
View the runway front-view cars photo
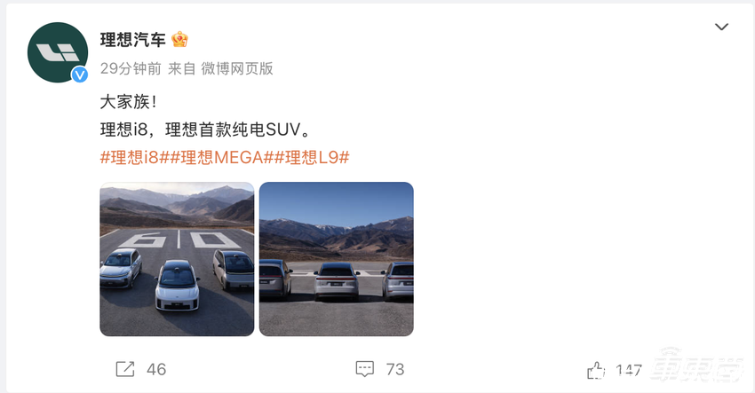[x=177, y=259]
